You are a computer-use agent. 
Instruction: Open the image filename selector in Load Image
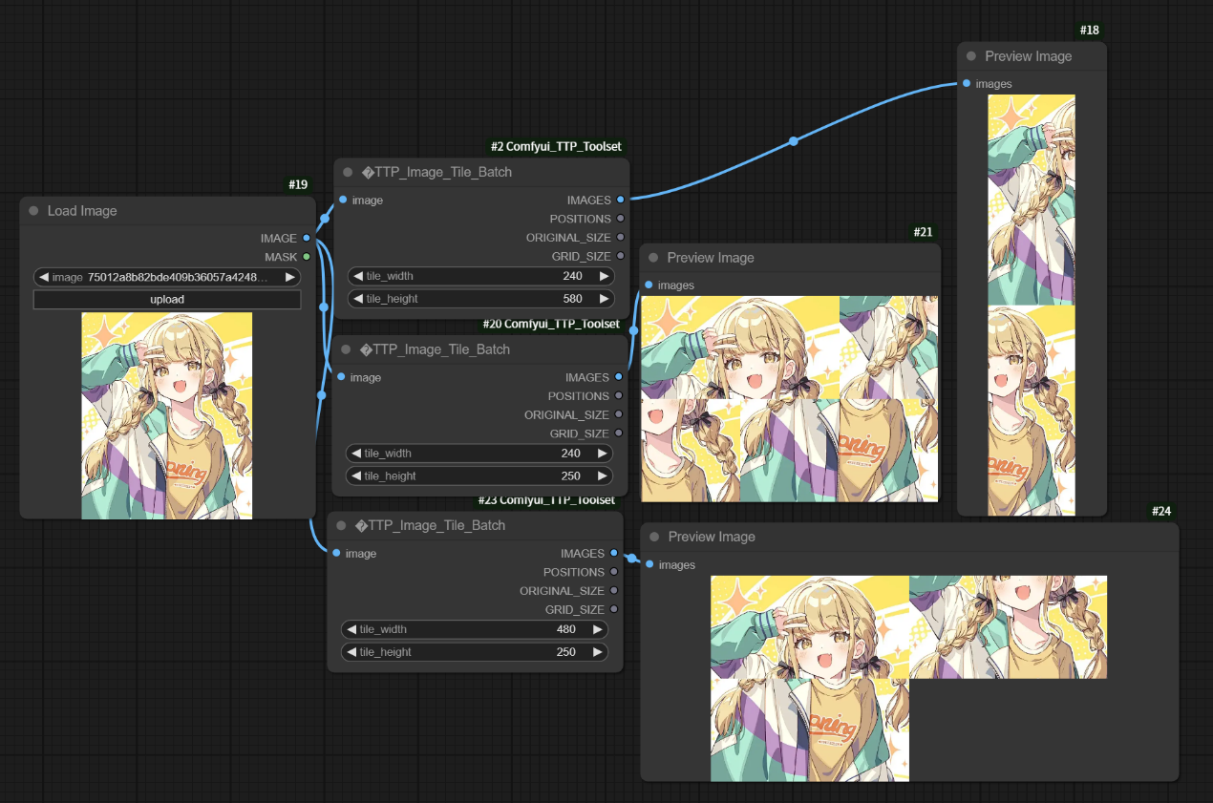tap(167, 277)
